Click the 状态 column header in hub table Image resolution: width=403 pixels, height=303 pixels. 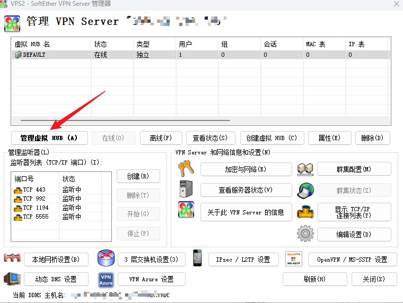pyautogui.click(x=111, y=44)
